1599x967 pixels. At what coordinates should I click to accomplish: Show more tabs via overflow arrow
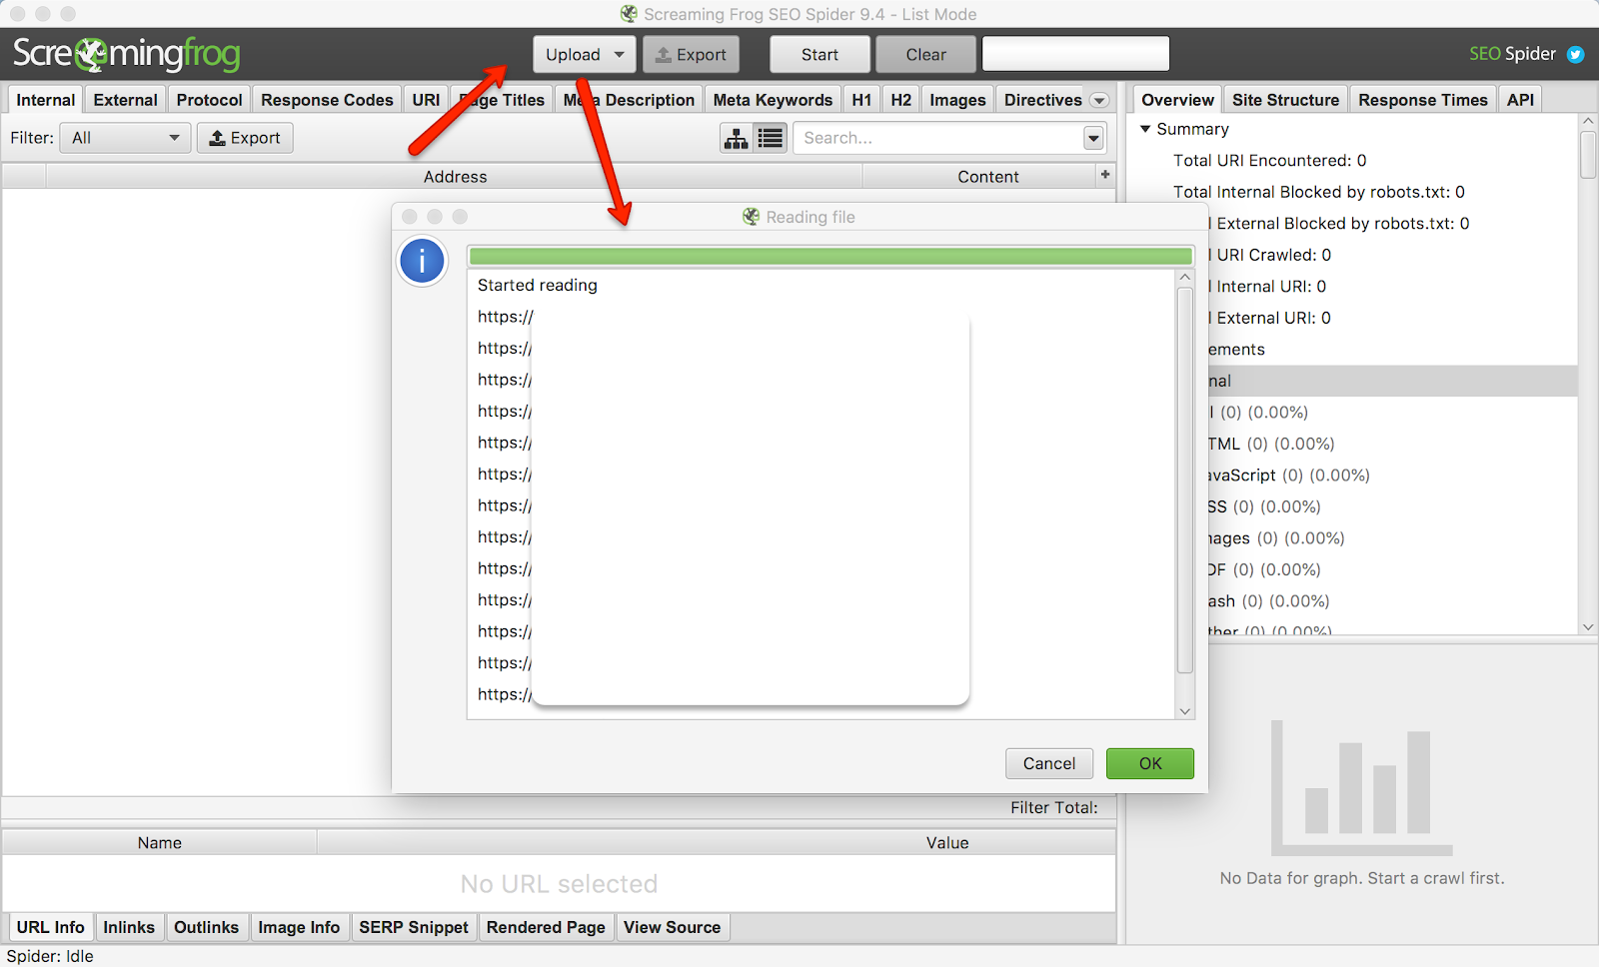click(x=1099, y=100)
